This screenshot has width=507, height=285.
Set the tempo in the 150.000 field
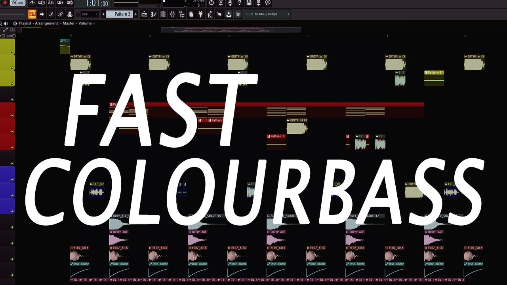coord(17,3)
